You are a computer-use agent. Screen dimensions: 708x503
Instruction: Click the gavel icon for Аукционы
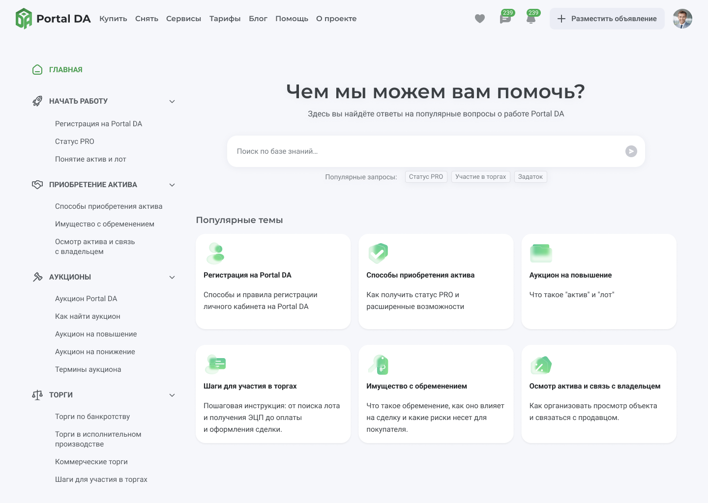point(37,277)
